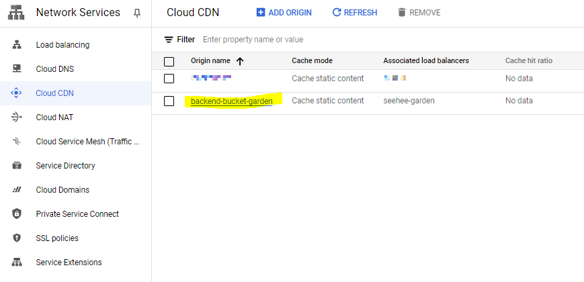The width and height of the screenshot is (584, 282).
Task: Check the backend-bucket-garden row checkbox
Action: point(169,101)
